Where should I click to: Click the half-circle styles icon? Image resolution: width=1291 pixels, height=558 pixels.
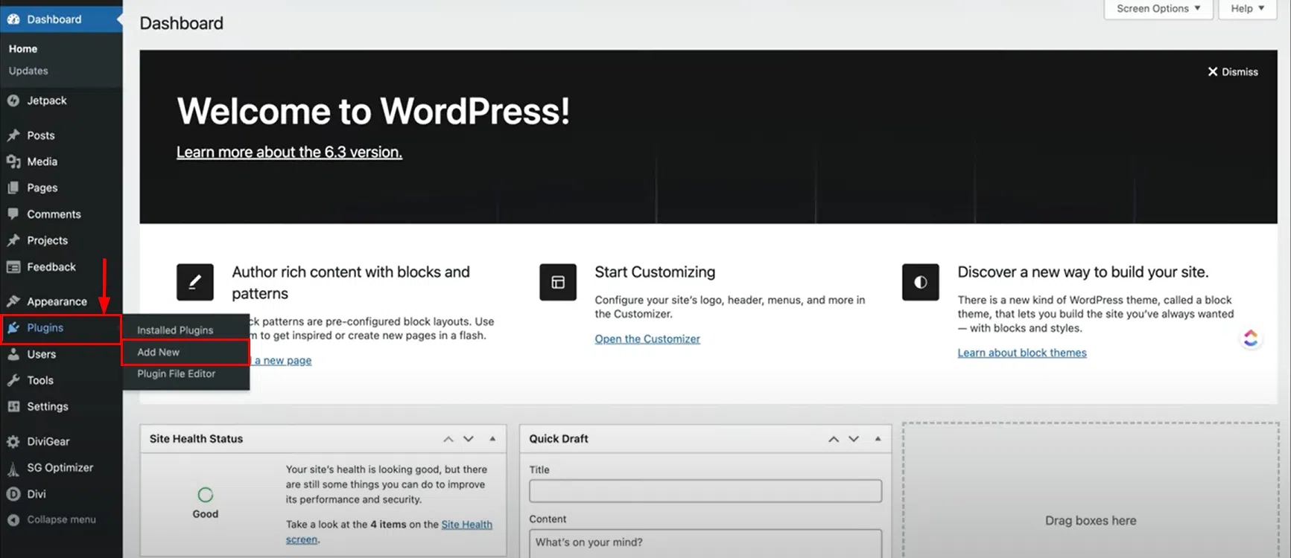pos(921,282)
